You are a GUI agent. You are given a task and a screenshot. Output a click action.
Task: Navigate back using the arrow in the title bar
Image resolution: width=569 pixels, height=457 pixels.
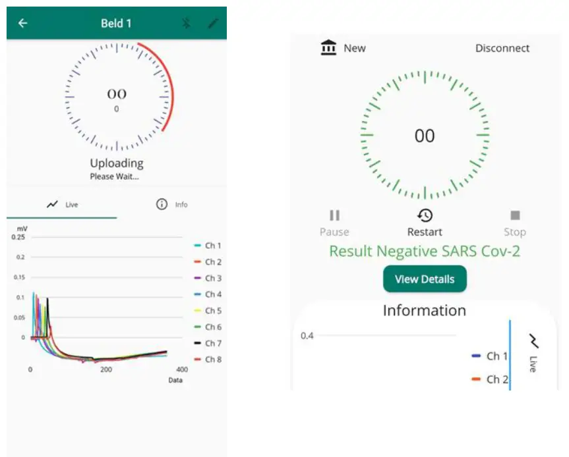pos(22,23)
